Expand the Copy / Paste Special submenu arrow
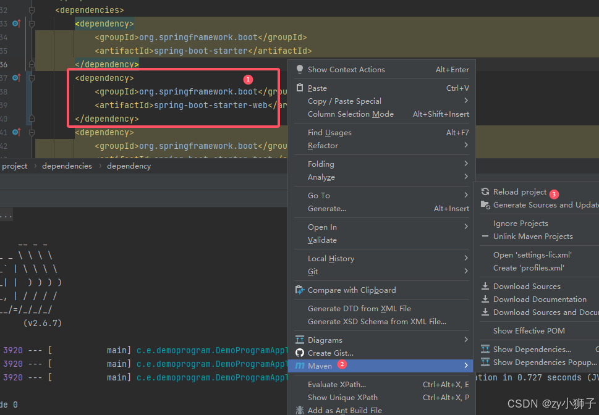Viewport: 599px width, 415px height. [466, 101]
